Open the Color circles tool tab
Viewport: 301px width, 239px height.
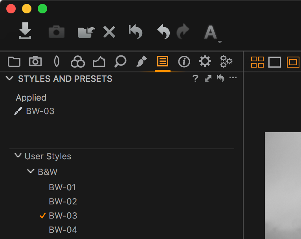coord(78,62)
